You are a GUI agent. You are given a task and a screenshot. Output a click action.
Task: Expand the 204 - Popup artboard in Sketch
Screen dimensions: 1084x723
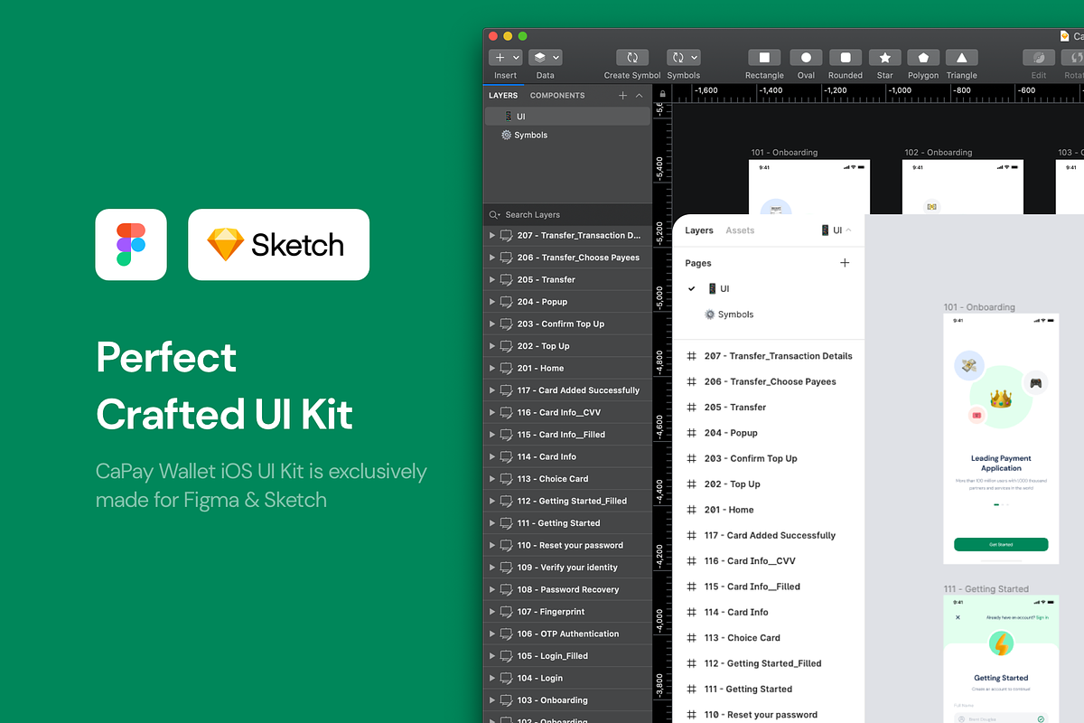492,302
